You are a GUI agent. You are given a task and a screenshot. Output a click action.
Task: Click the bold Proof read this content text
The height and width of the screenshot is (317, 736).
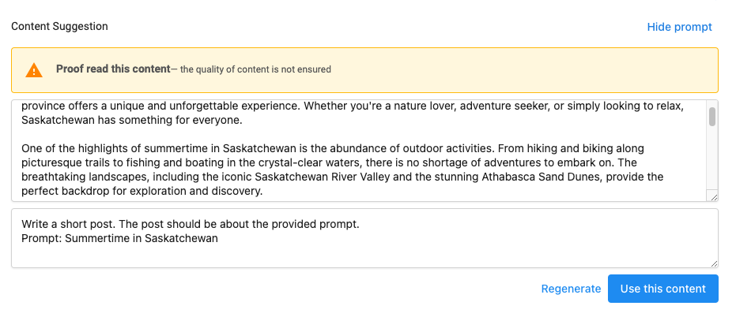pyautogui.click(x=112, y=69)
